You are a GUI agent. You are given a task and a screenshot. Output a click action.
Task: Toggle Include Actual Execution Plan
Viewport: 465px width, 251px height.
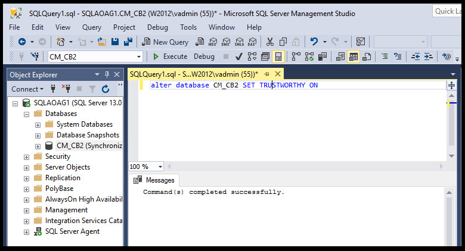(296, 57)
